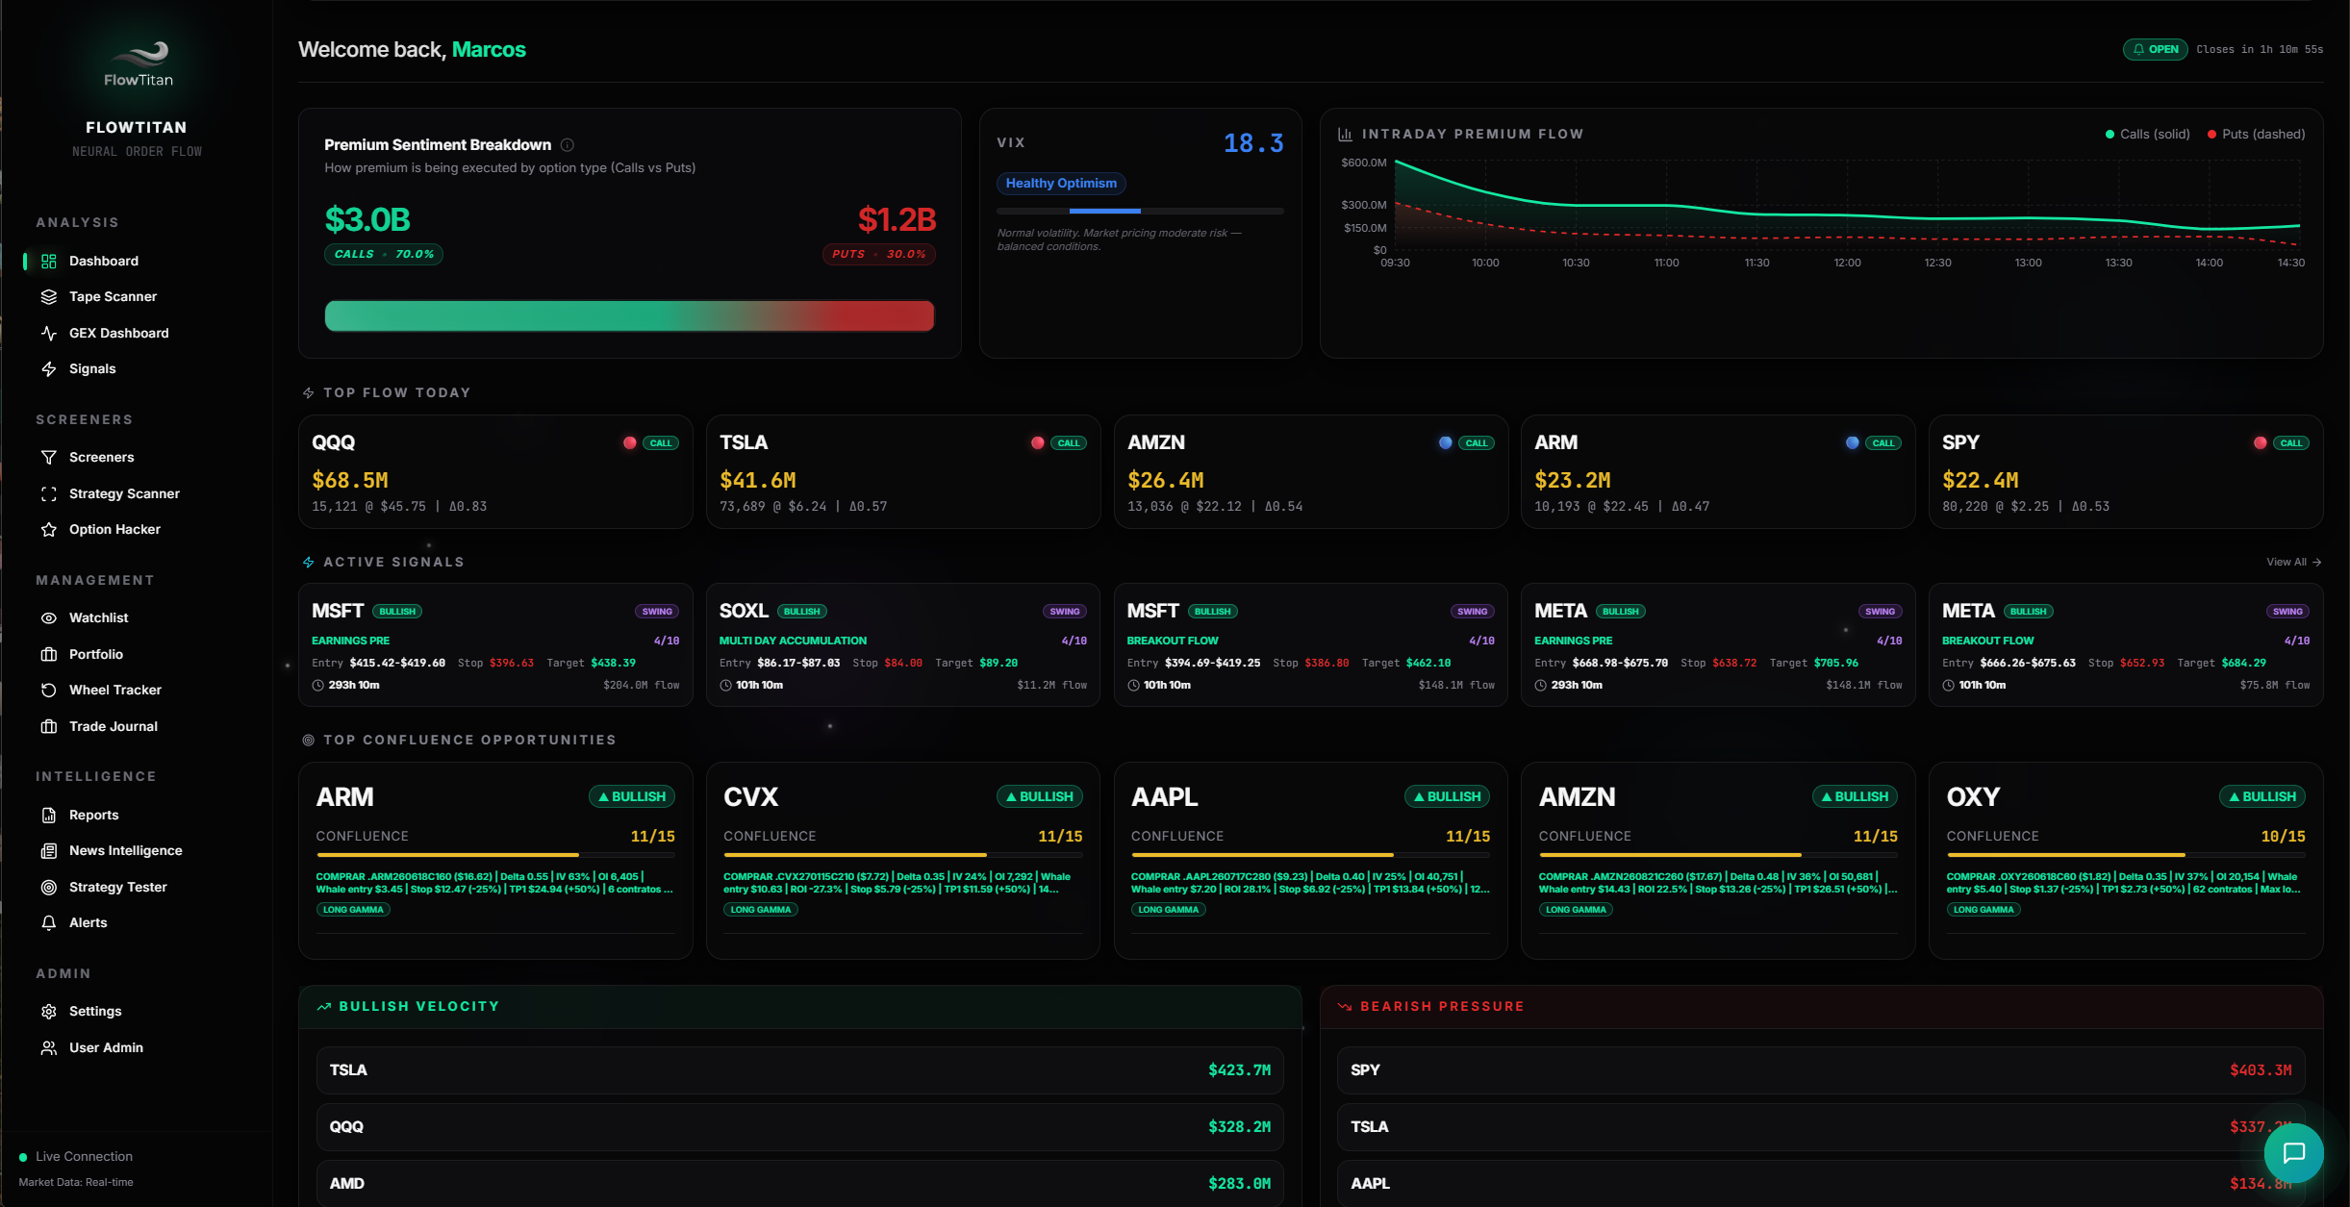Click the Option Hacker star icon
Image resolution: width=2350 pixels, height=1207 pixels.
point(49,529)
